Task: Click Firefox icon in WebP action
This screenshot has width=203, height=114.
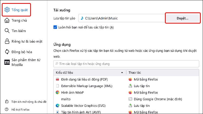Action: click(x=130, y=92)
